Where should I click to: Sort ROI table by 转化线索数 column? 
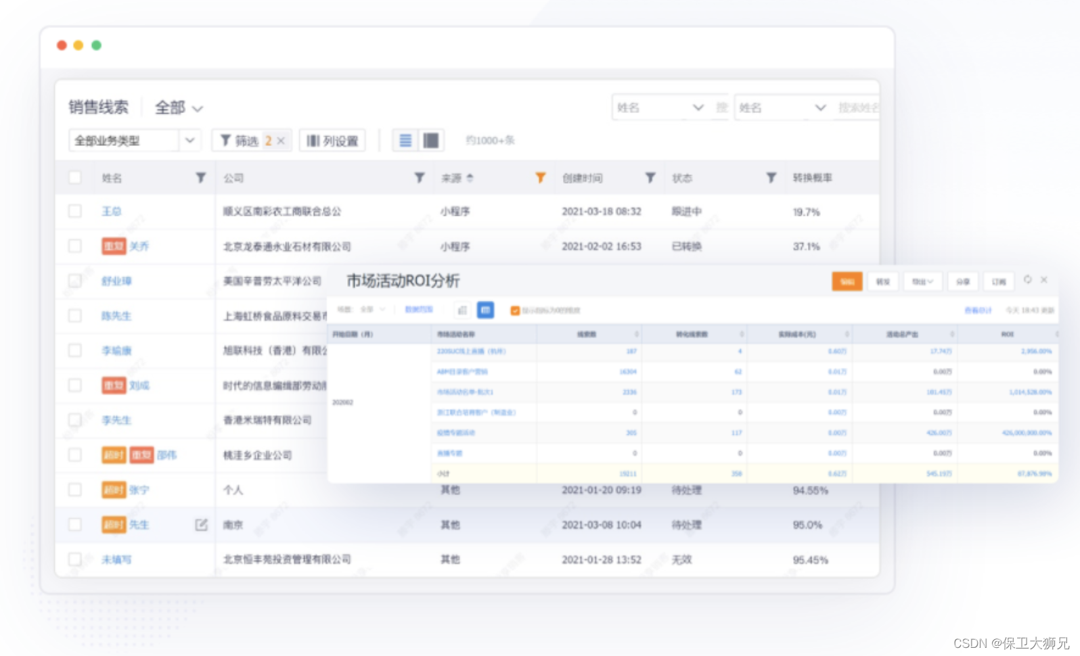tap(742, 334)
